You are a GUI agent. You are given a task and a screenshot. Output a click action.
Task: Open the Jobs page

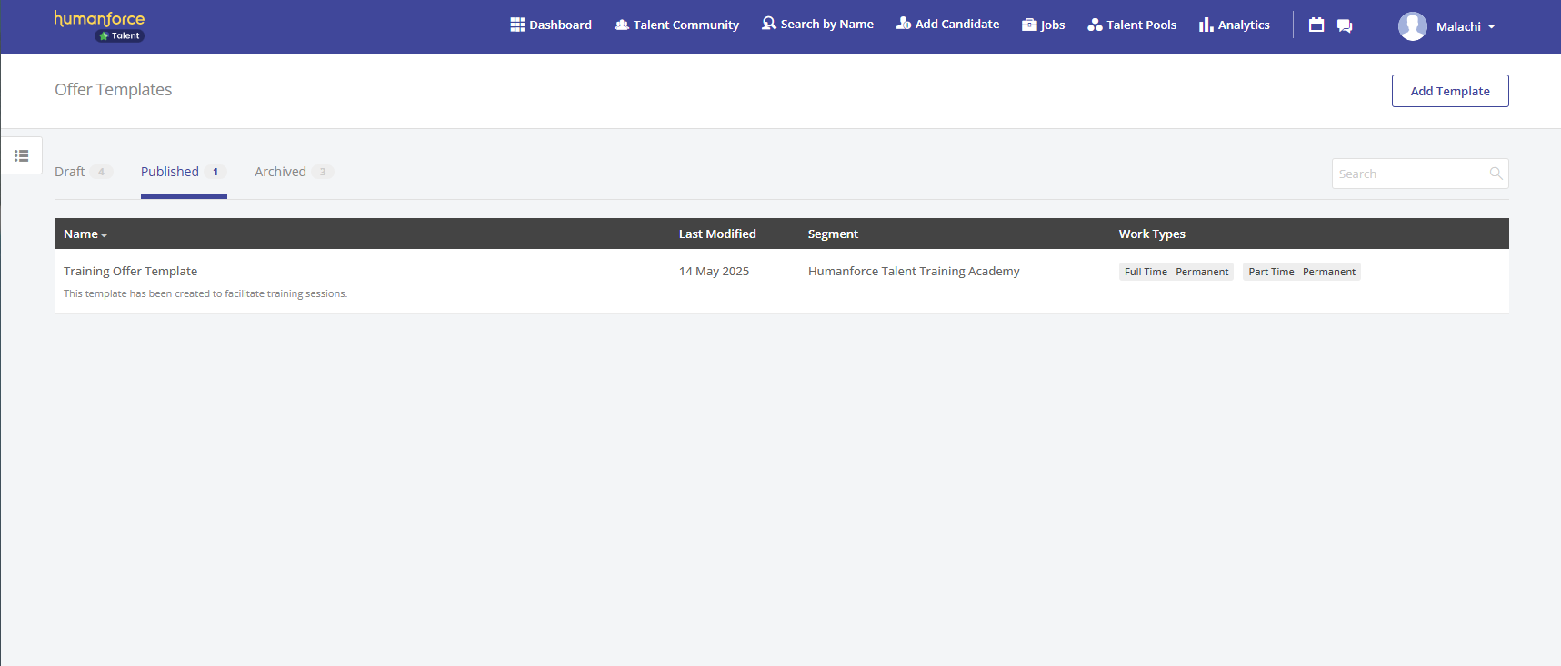[1043, 25]
